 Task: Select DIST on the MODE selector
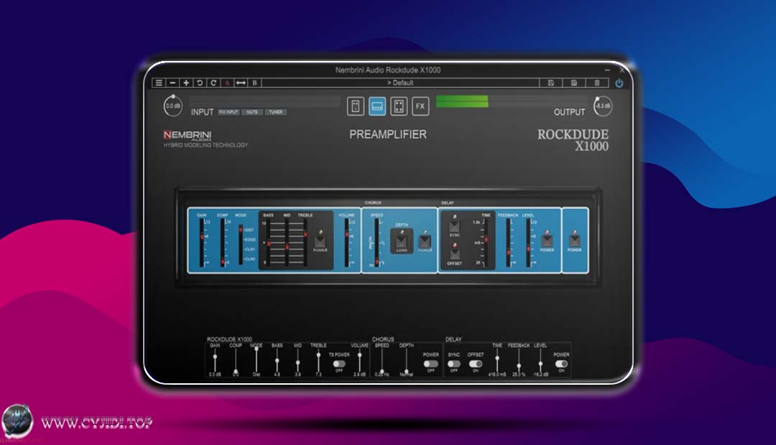click(x=249, y=230)
